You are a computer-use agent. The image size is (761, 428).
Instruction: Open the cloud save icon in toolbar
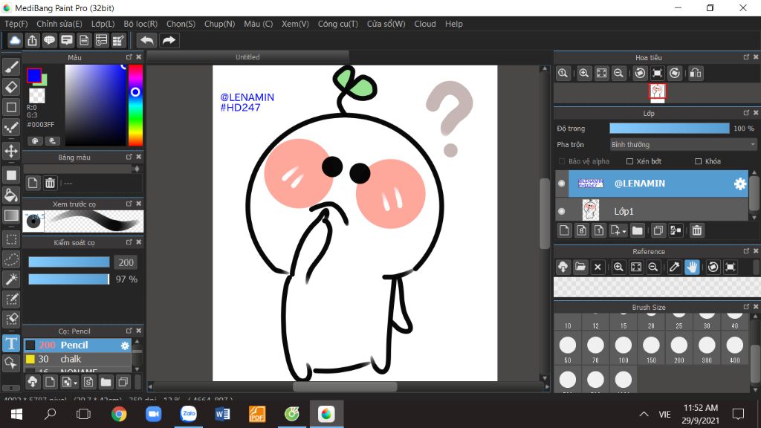point(15,40)
